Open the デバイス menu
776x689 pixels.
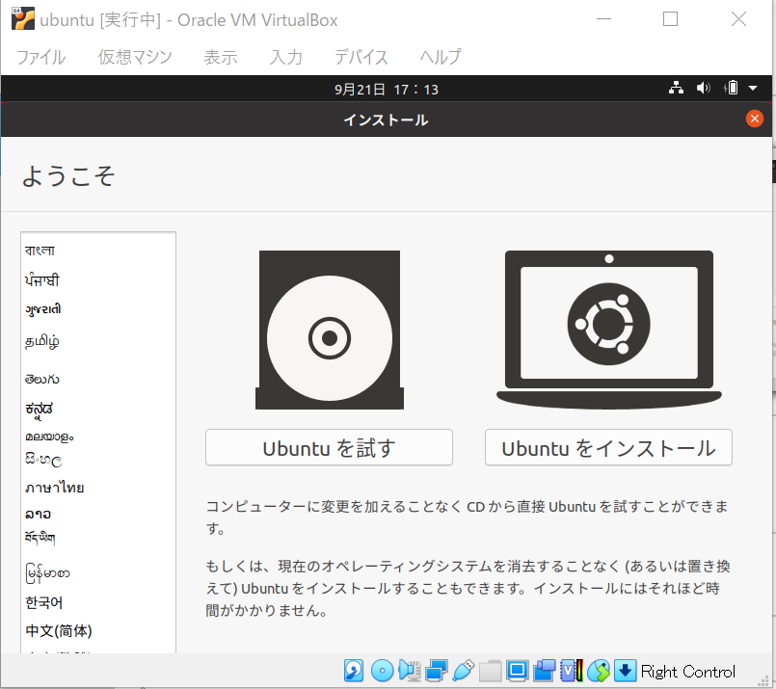click(x=361, y=58)
